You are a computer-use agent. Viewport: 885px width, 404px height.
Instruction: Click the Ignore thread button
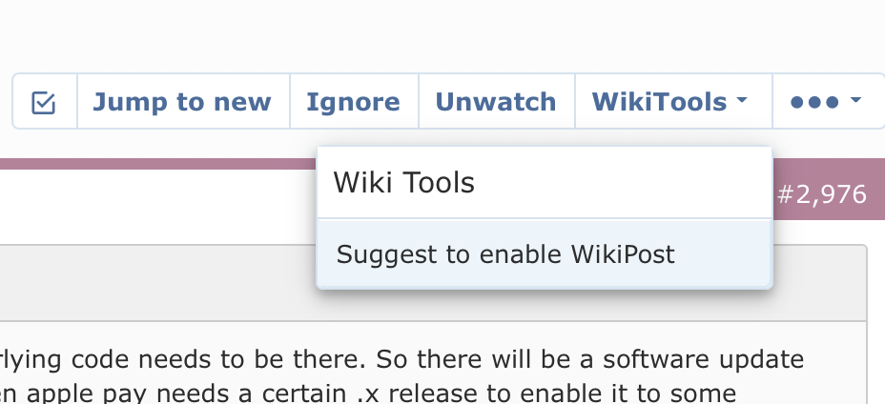[354, 102]
